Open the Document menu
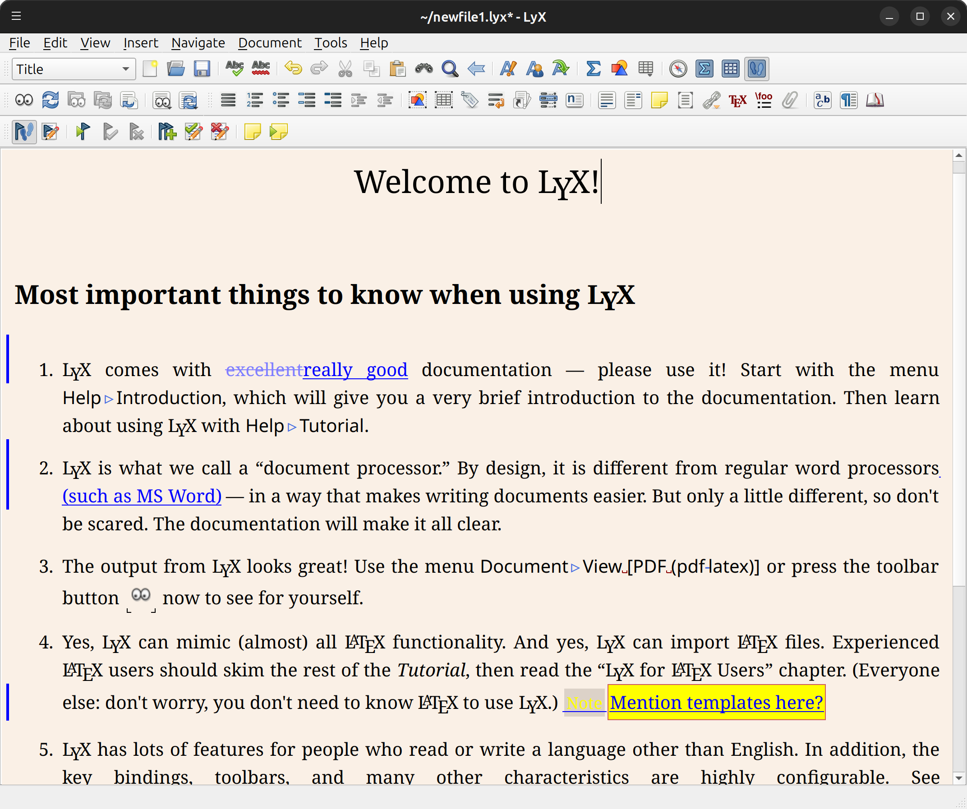The height and width of the screenshot is (809, 967). (270, 43)
